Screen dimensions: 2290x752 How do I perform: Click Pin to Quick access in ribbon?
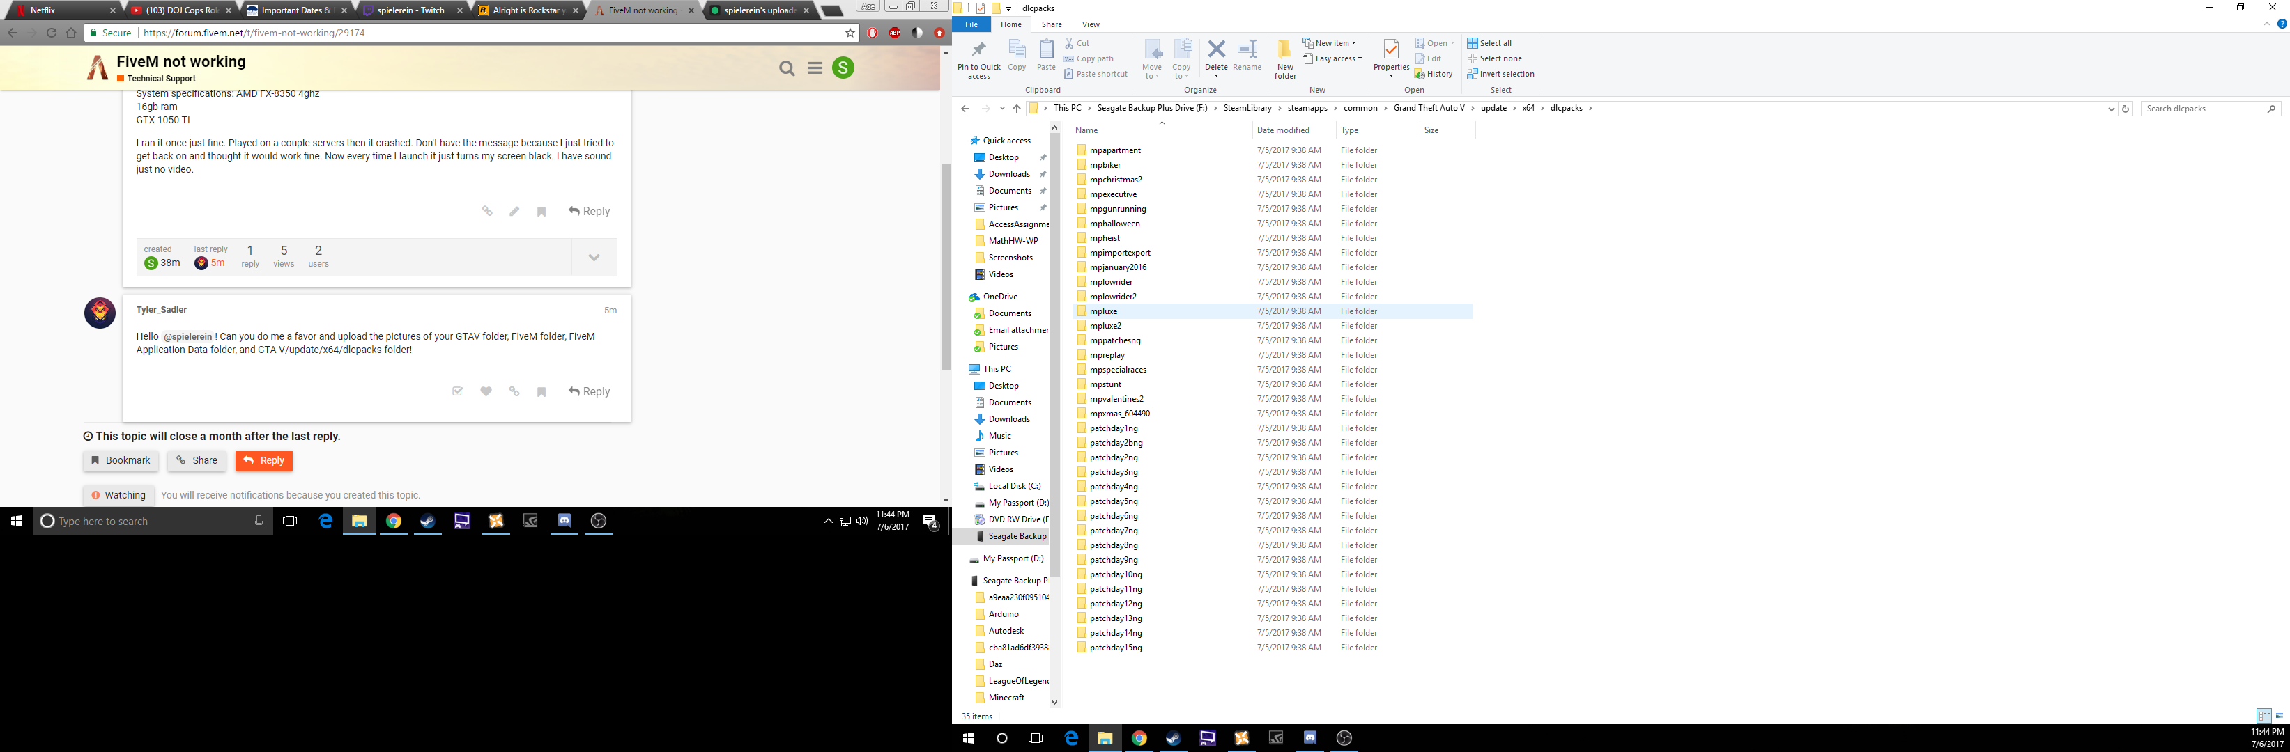point(978,59)
